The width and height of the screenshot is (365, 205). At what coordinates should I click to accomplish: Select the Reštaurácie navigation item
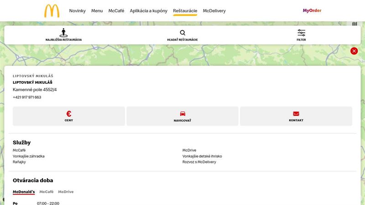[x=185, y=10]
